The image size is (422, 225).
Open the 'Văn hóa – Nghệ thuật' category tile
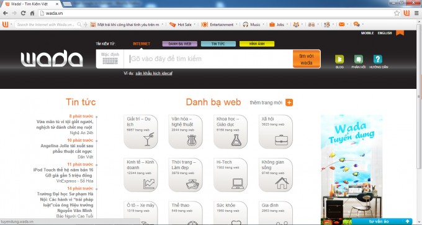pyautogui.click(x=186, y=132)
